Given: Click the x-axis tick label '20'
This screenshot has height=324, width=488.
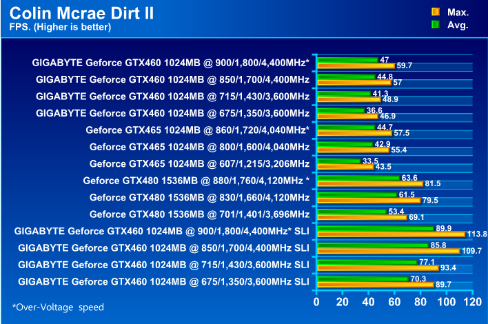Looking at the screenshot, I should pos(343,301).
